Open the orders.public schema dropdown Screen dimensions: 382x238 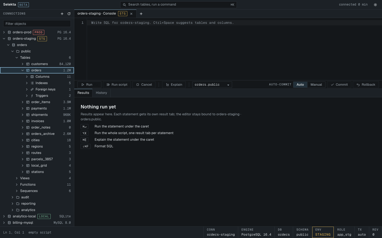click(x=212, y=85)
